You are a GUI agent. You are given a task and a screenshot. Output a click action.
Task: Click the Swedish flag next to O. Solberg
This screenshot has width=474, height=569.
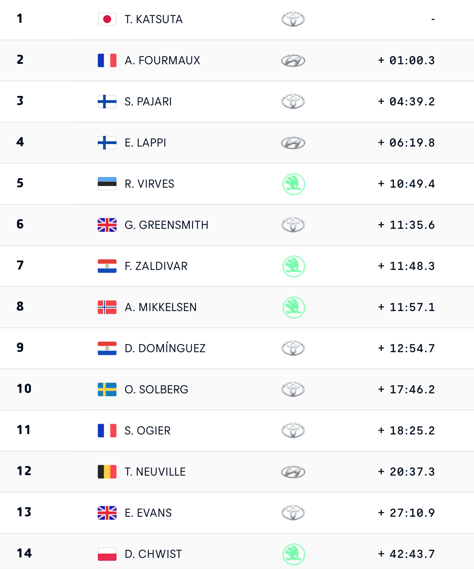(x=107, y=389)
